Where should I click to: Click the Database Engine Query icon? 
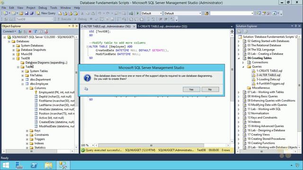point(60,13)
